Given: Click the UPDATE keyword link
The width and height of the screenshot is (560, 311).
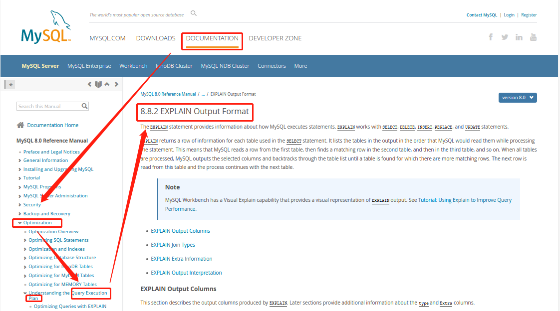Looking at the screenshot, I should 473,127.
